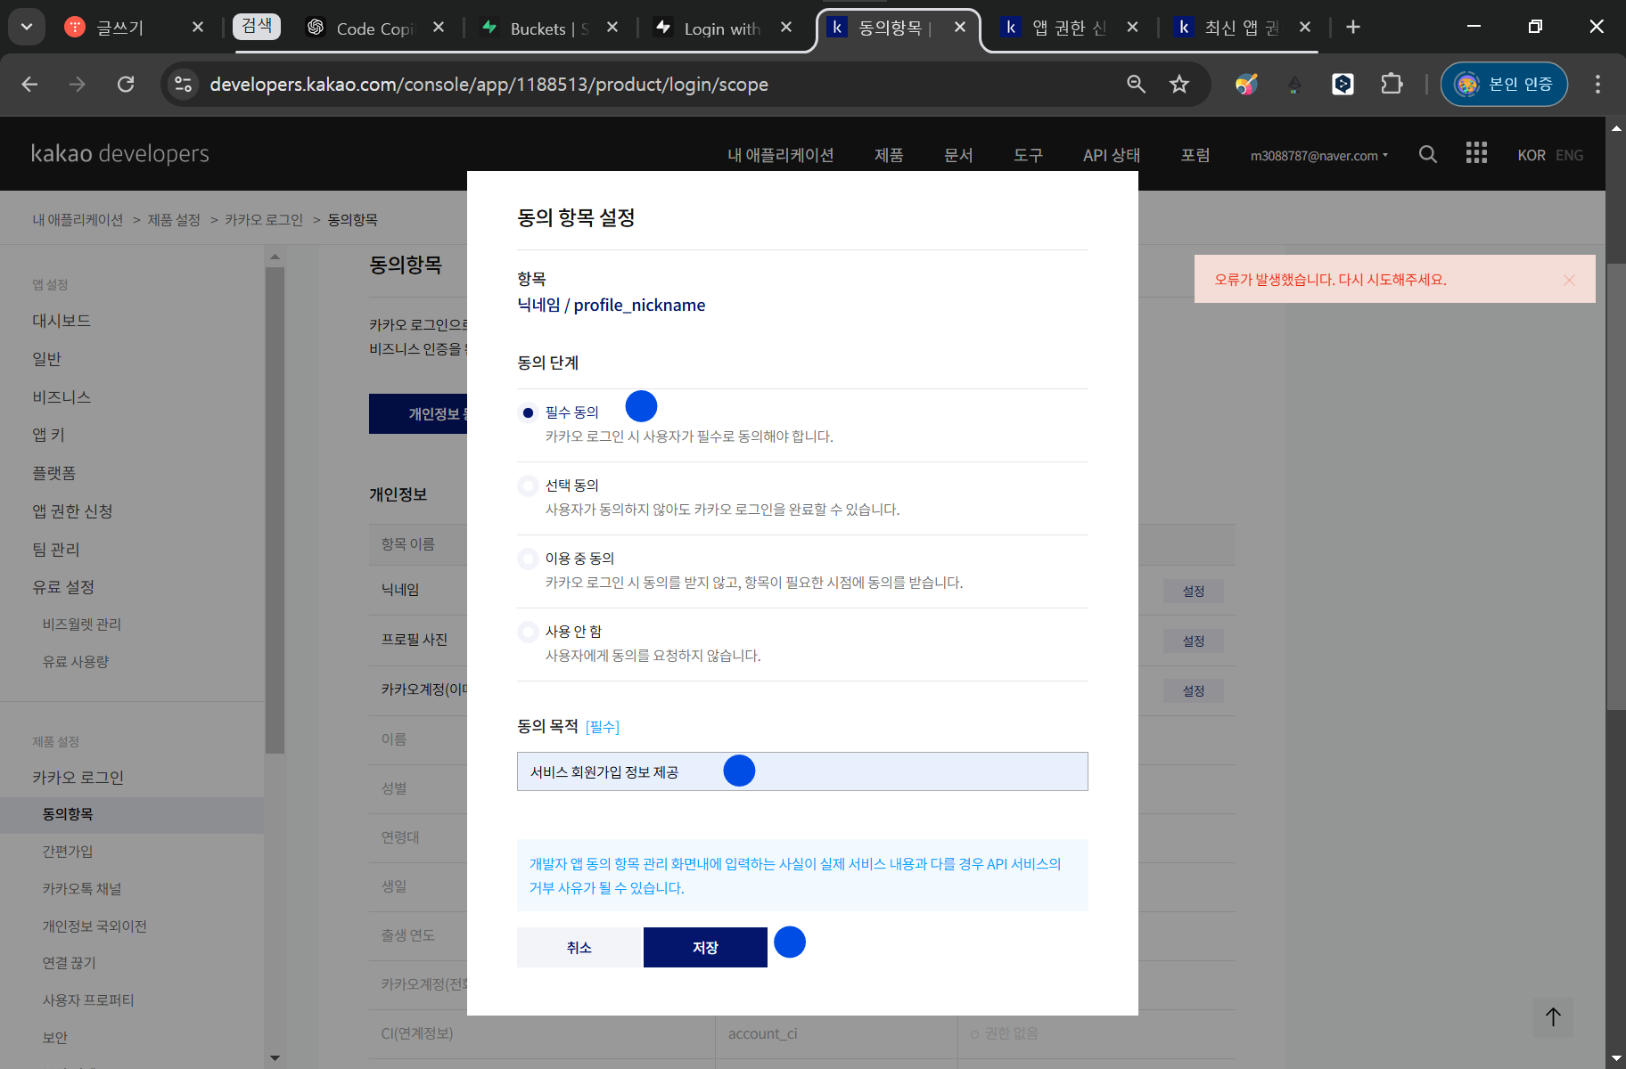
Task: Open 대시보드 in the sidebar
Action: (62, 321)
